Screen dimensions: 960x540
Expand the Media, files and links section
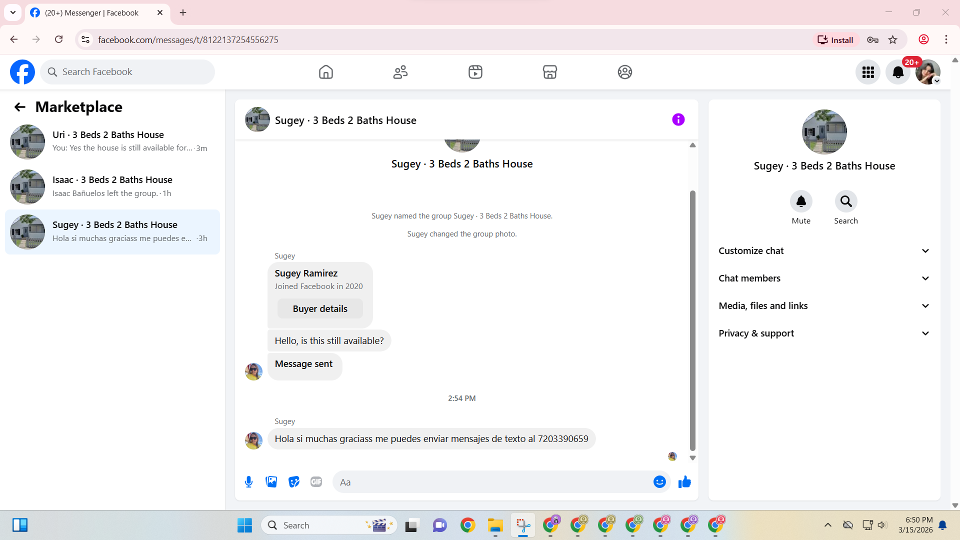[824, 306]
